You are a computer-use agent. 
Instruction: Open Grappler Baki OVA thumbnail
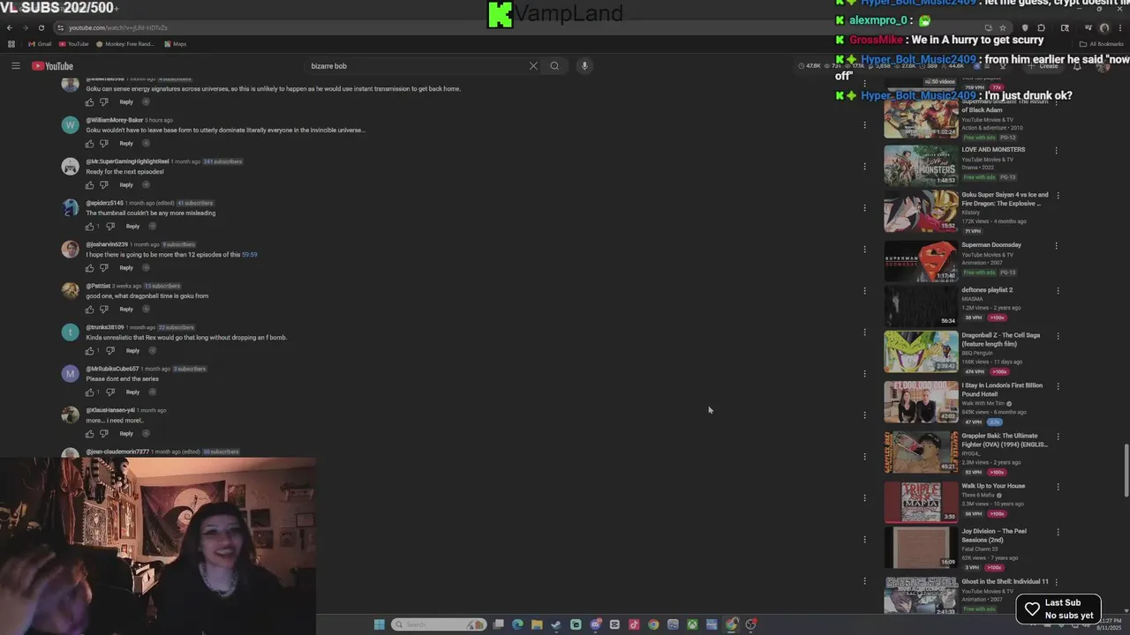pos(921,452)
